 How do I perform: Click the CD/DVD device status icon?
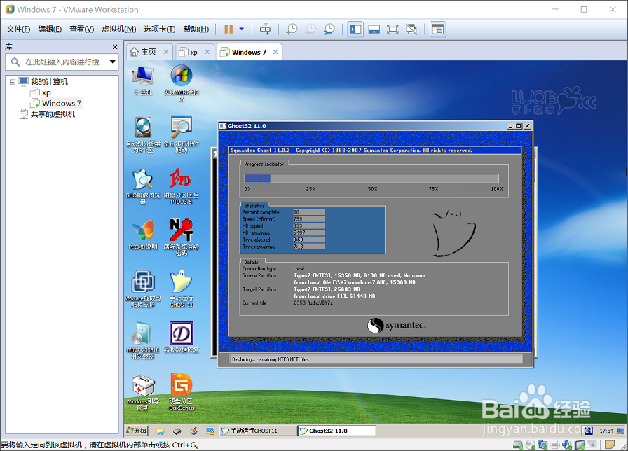[x=531, y=445]
